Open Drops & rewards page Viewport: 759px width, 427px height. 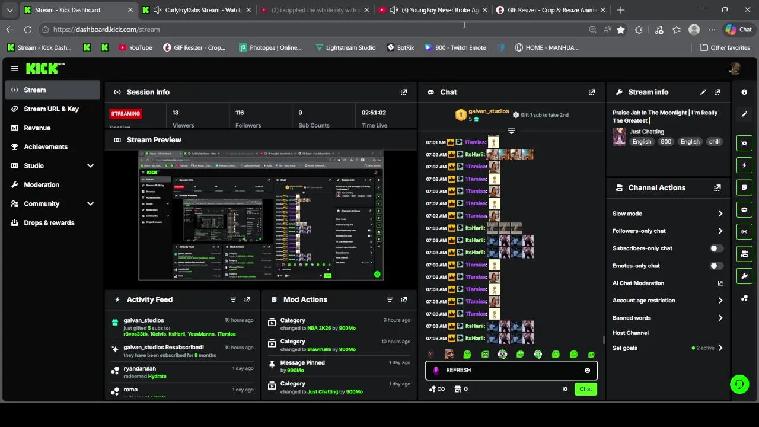coord(52,223)
